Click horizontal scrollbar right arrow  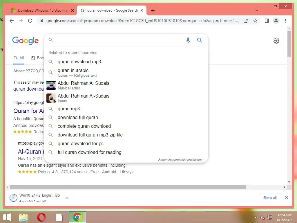(285, 187)
